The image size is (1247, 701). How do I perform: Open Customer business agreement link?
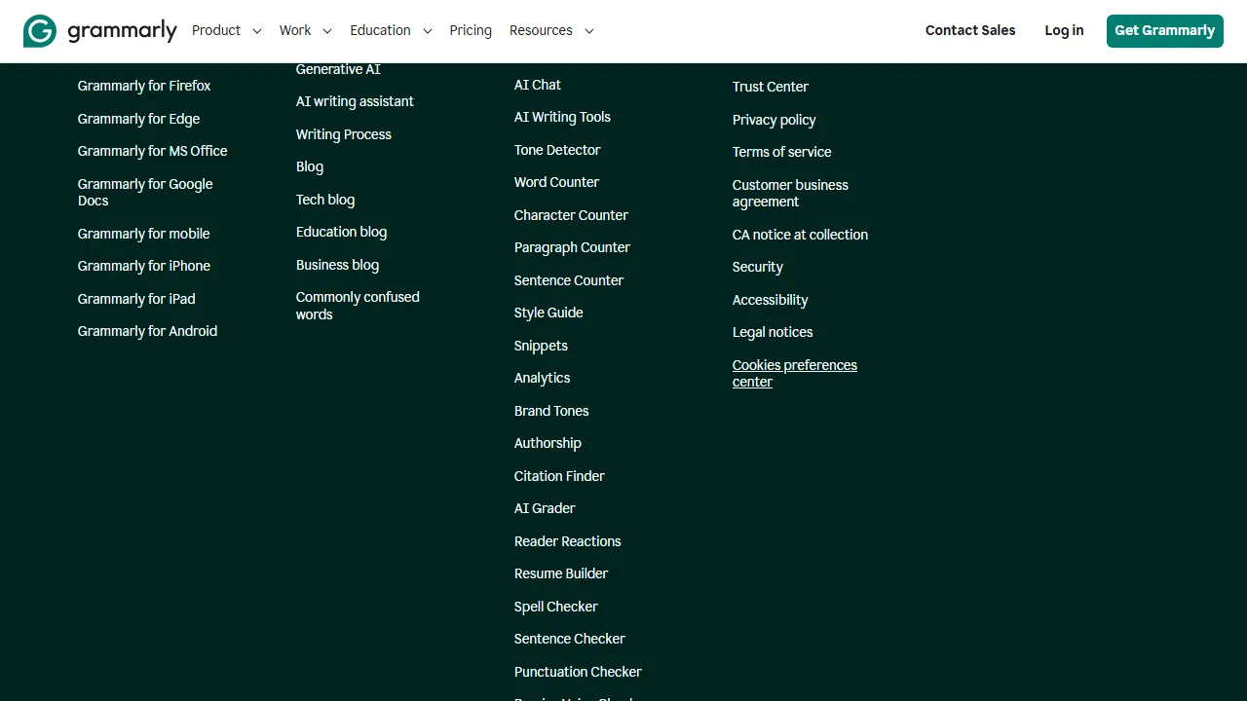click(x=790, y=193)
